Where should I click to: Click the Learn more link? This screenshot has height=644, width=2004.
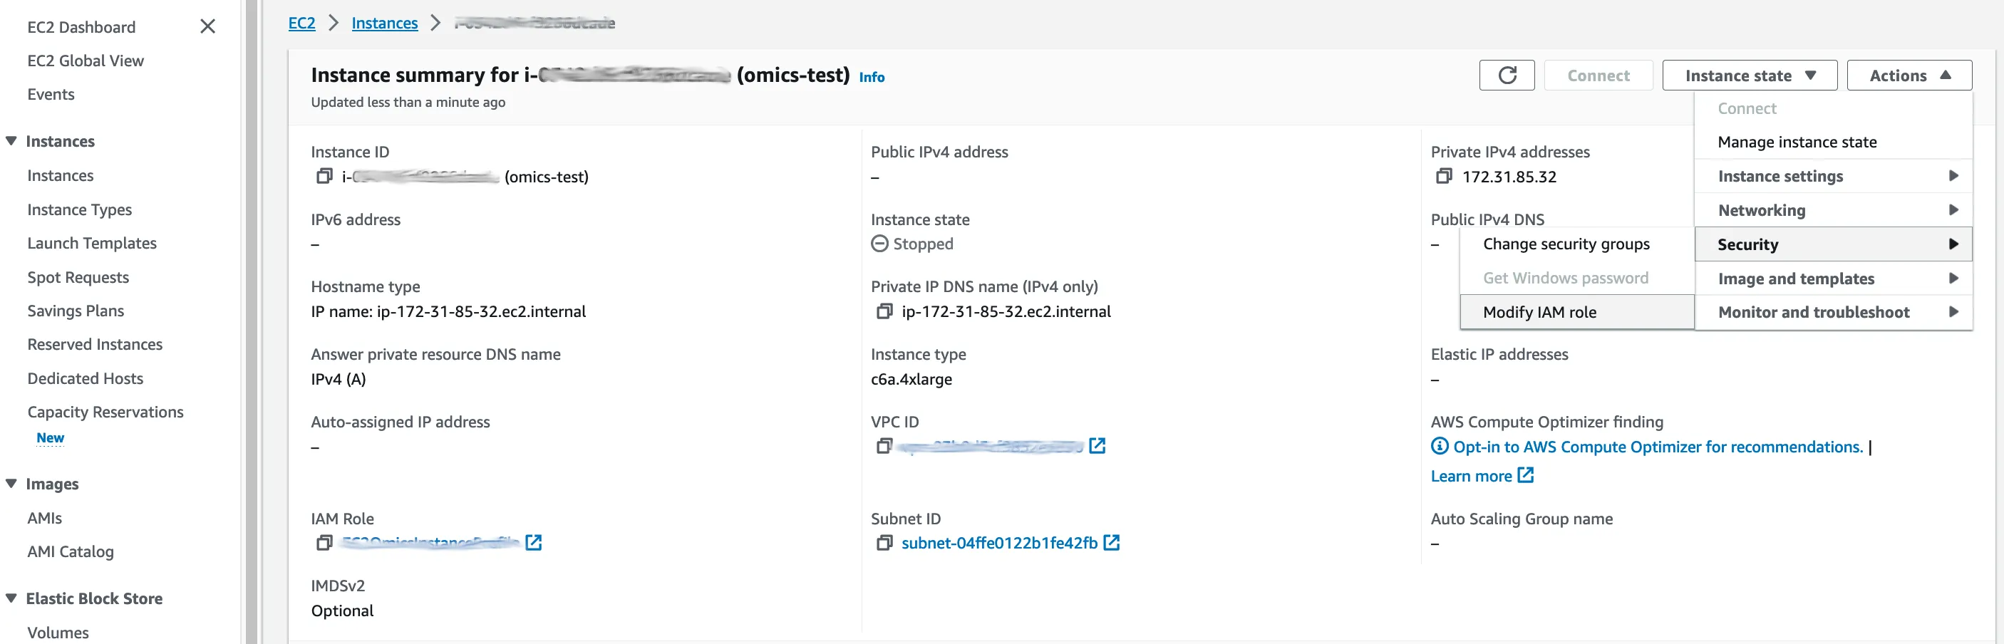click(x=1471, y=476)
